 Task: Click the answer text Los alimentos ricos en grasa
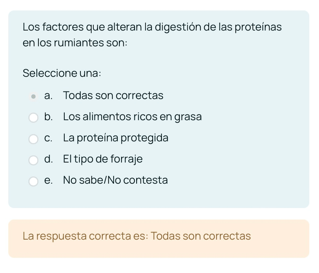[132, 117]
